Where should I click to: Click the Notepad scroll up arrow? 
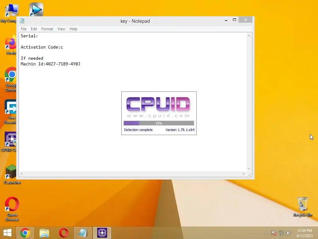249,35
